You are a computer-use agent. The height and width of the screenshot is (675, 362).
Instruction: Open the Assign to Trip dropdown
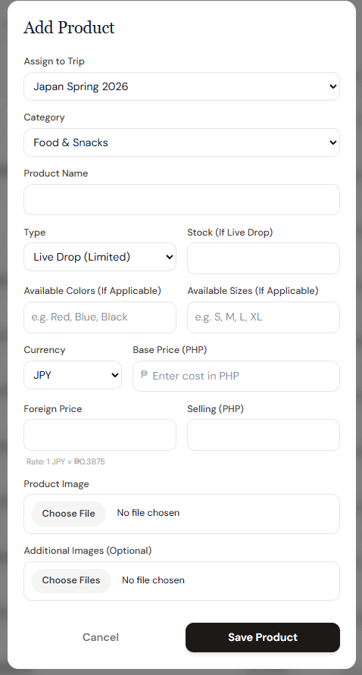tap(182, 86)
